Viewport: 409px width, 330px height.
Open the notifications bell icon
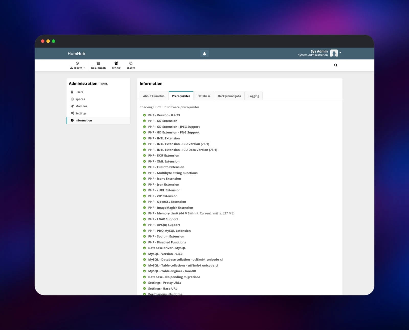(204, 54)
